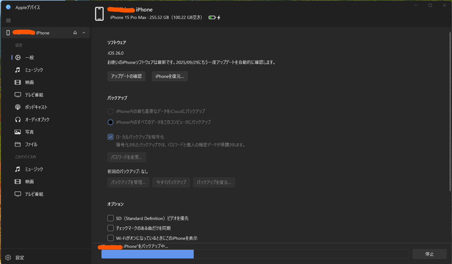Click the vertical scrollbar of main pane
Screen dimensions: 452x264
coord(450,112)
